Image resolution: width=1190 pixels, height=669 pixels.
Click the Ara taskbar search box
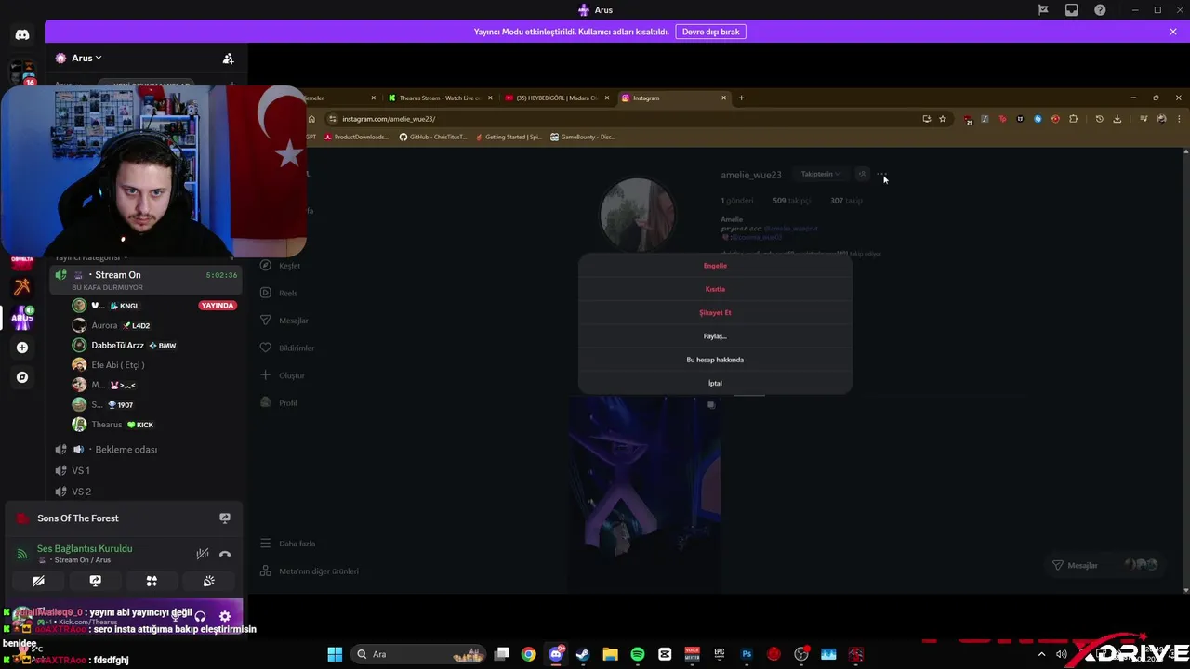420,654
